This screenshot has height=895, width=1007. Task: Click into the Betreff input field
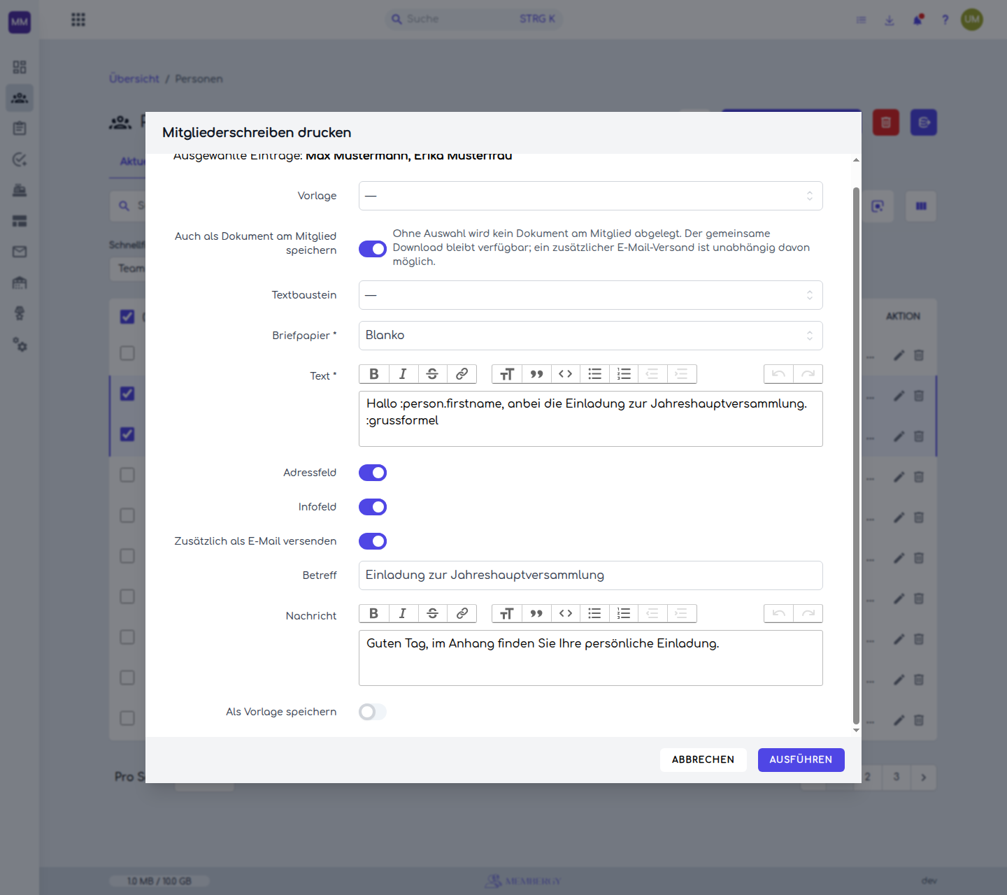[591, 575]
